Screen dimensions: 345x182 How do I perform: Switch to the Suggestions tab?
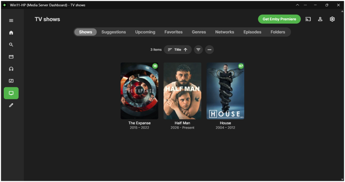[114, 32]
